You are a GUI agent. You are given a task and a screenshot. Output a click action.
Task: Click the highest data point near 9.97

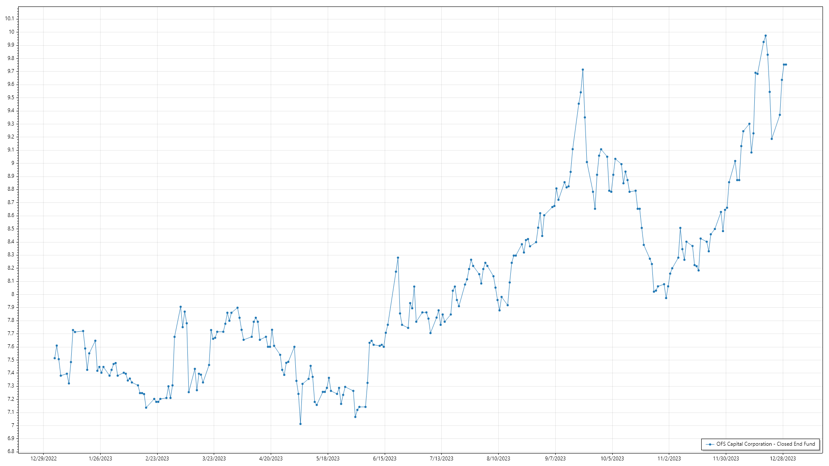point(766,36)
